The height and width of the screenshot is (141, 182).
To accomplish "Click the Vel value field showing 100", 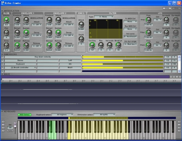I will tap(10, 128).
